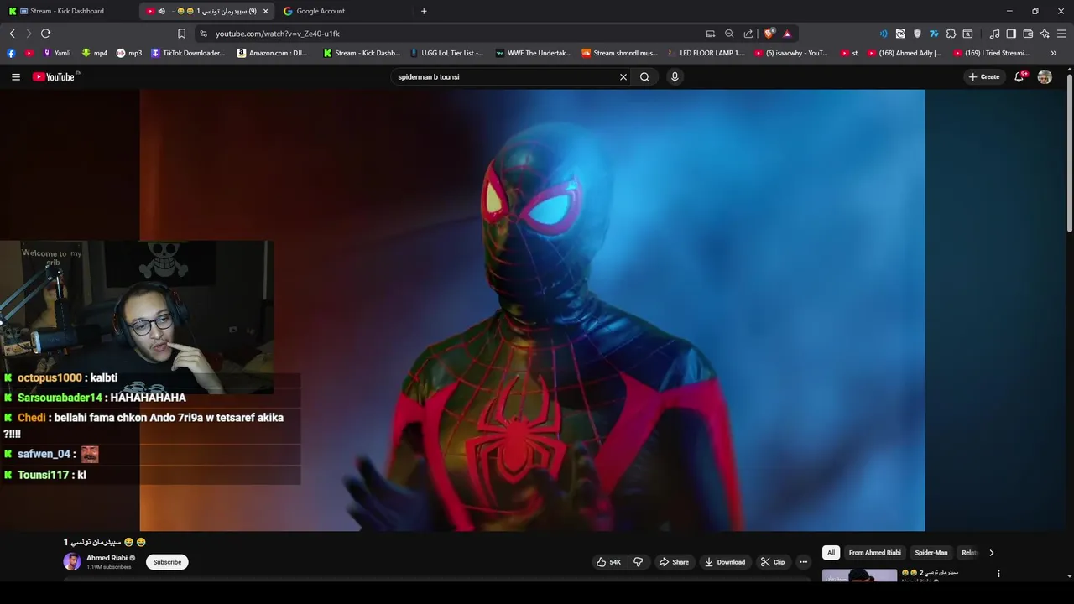Click the page vertical scrollbar
This screenshot has width=1074, height=604.
1069,153
